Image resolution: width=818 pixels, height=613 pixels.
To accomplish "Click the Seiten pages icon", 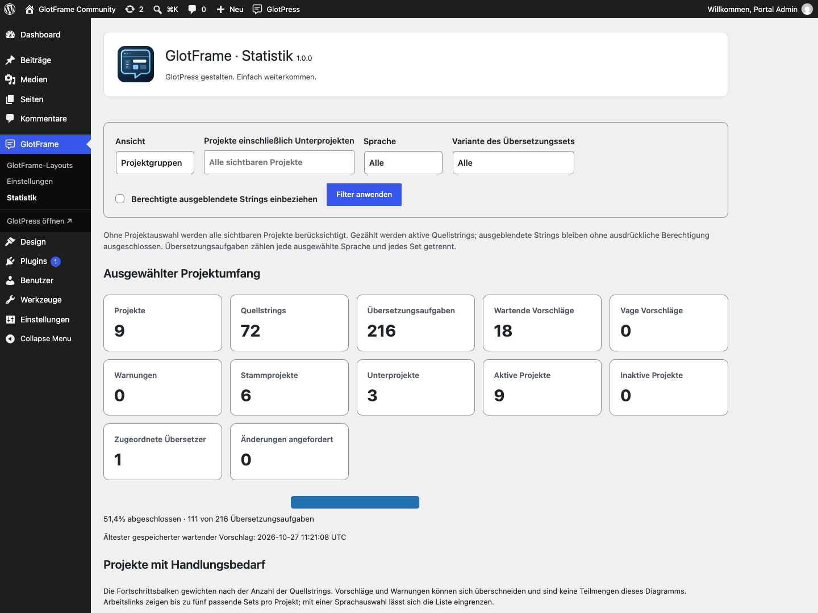I will point(10,99).
